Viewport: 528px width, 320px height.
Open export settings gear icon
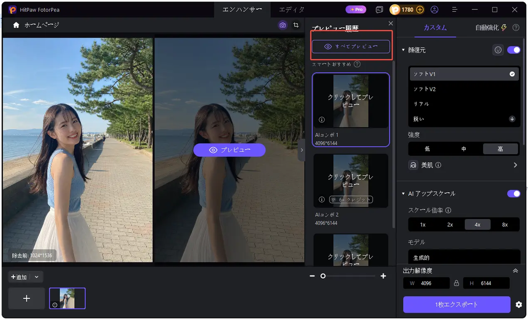click(x=519, y=305)
